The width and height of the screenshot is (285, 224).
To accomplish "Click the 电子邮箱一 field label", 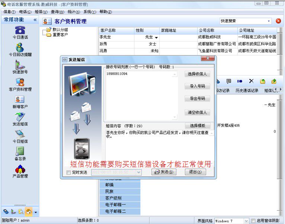I will [120, 205].
